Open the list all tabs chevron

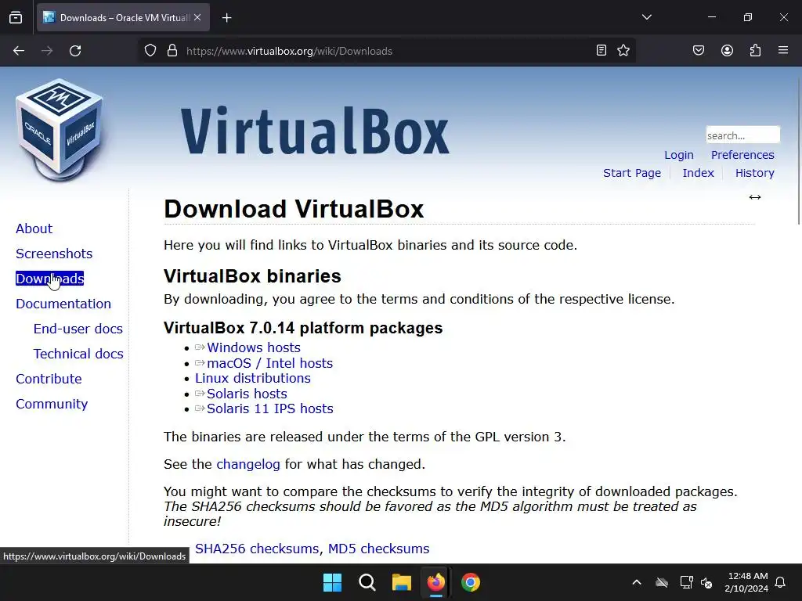pyautogui.click(x=646, y=17)
